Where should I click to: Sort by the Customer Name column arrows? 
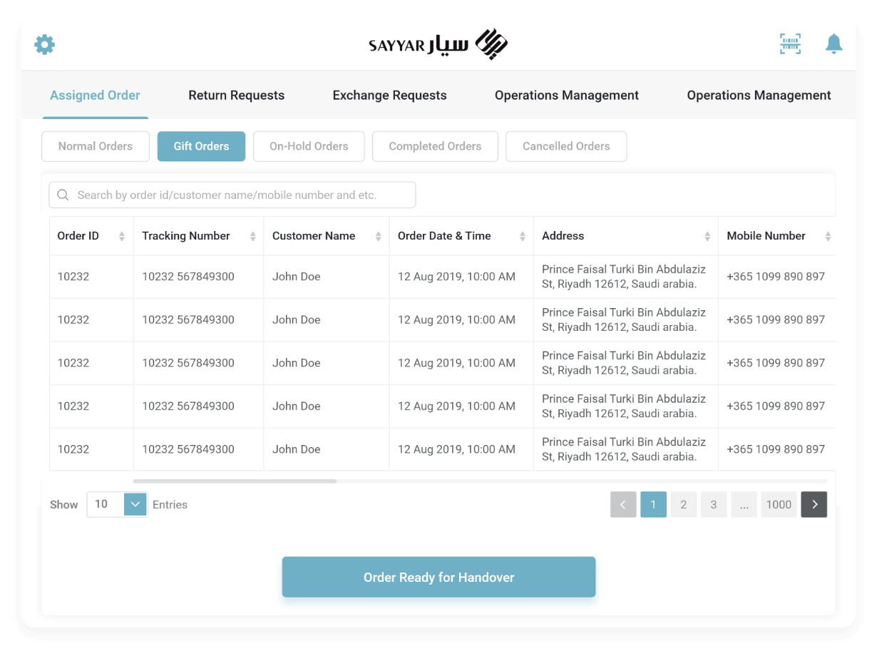point(378,236)
